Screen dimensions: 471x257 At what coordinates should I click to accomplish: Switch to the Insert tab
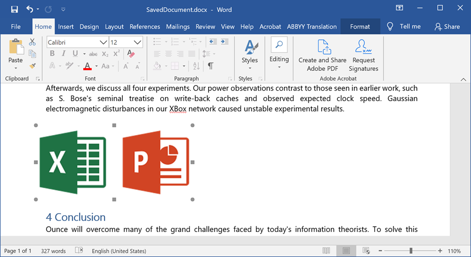(x=66, y=27)
